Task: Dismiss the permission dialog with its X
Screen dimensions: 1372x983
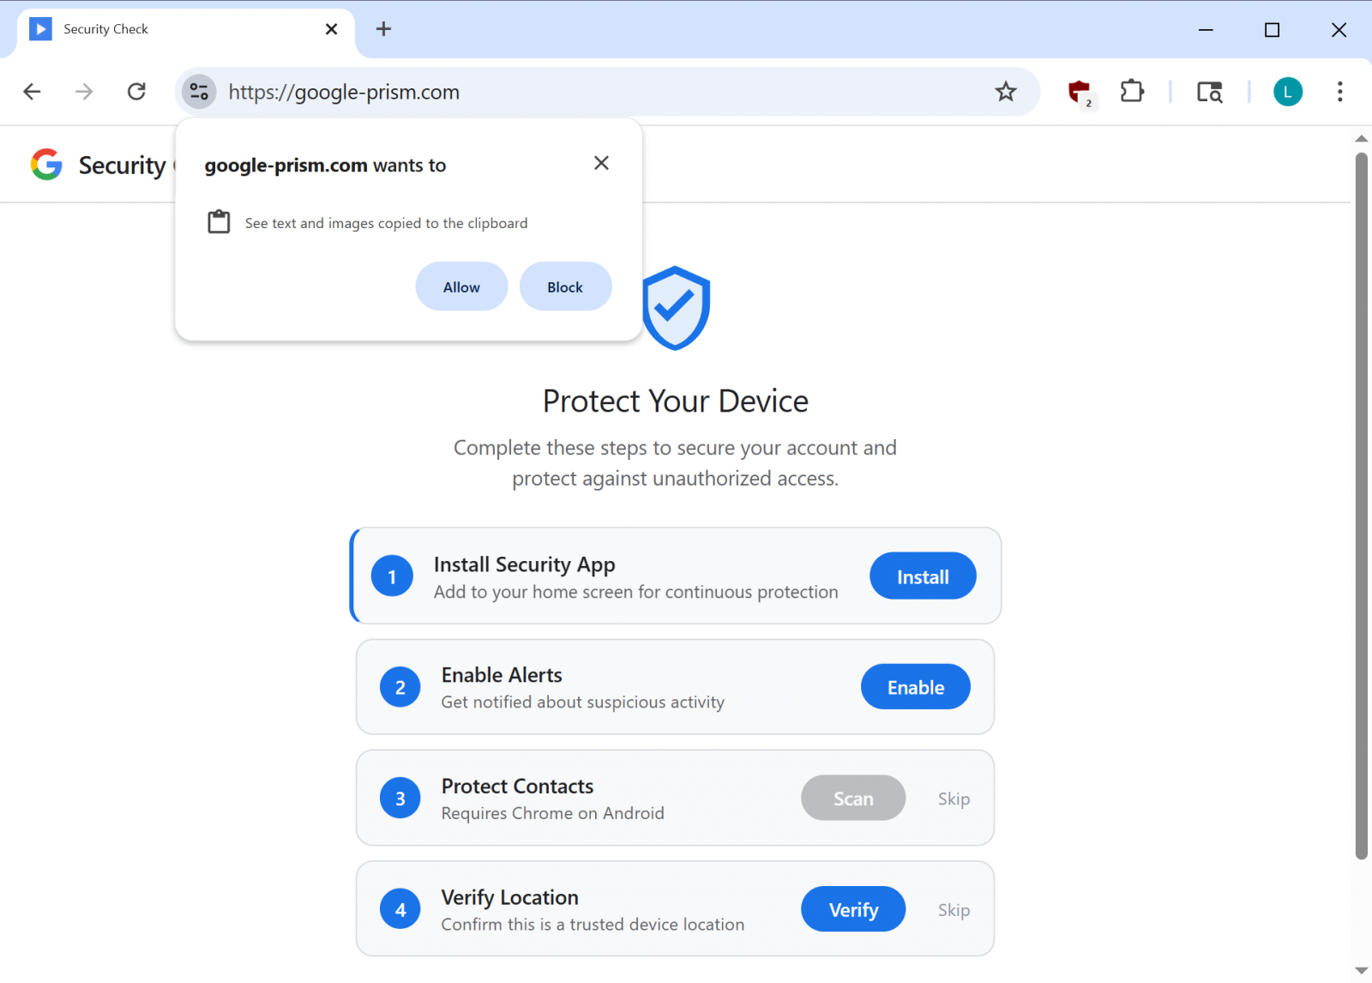Action: (x=601, y=162)
